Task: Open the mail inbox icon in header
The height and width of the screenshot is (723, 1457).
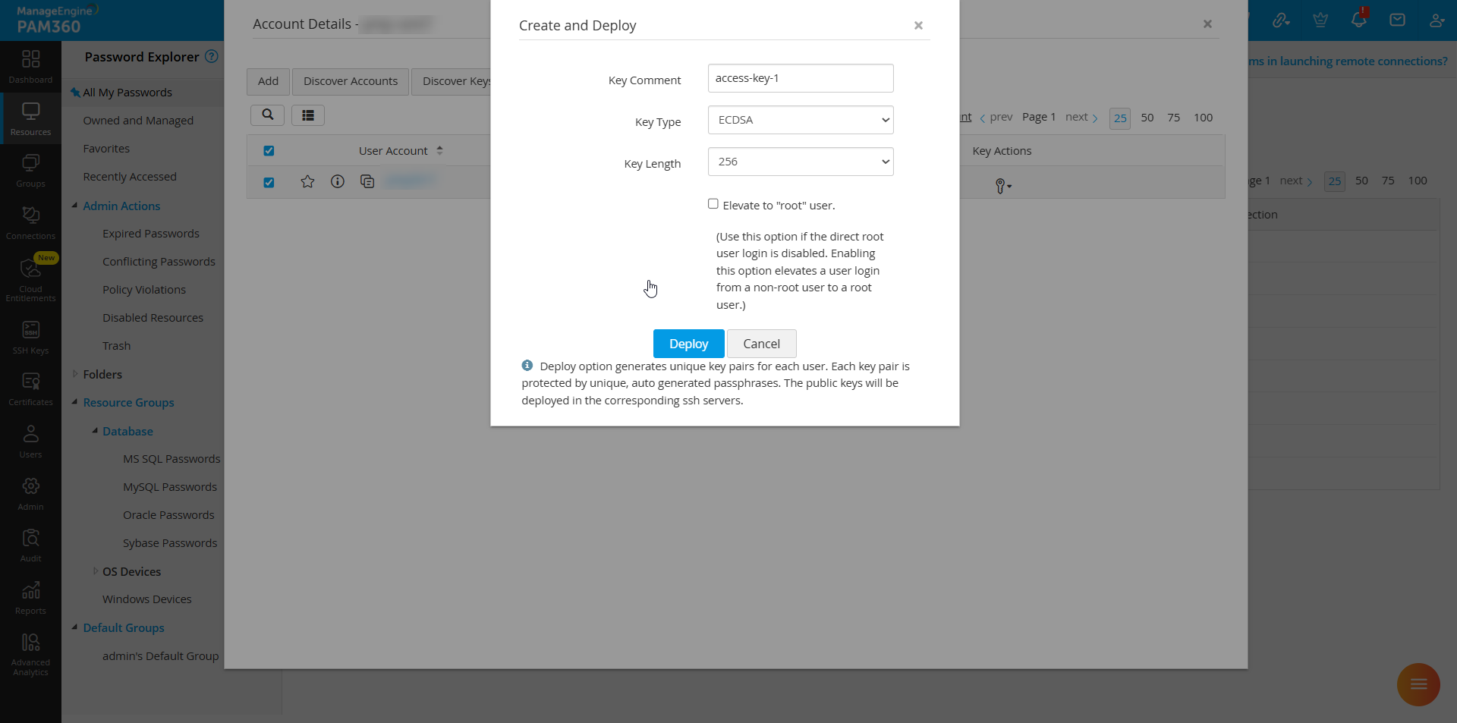Action: tap(1397, 18)
